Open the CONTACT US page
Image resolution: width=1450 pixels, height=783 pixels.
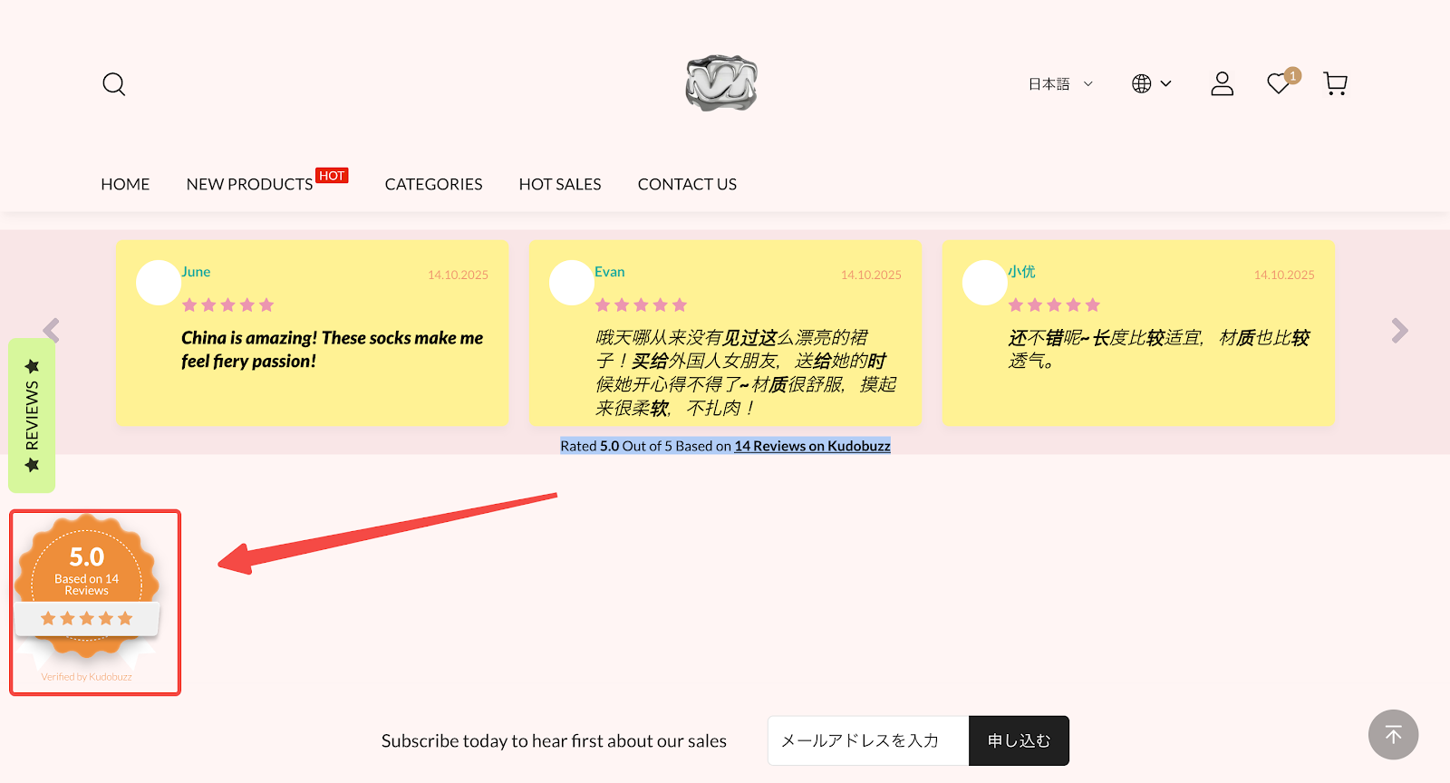tap(687, 184)
